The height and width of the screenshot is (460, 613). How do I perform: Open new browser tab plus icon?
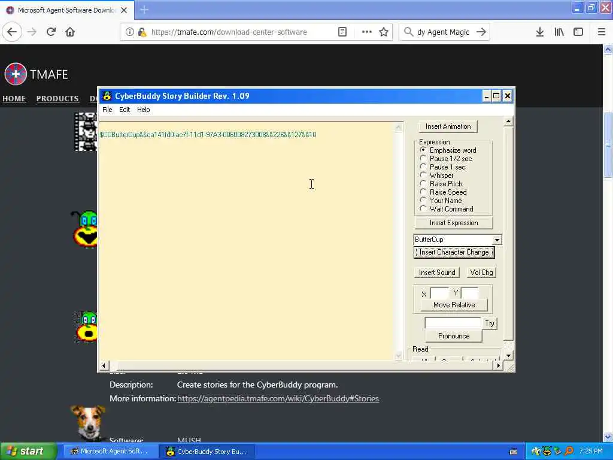click(x=144, y=10)
